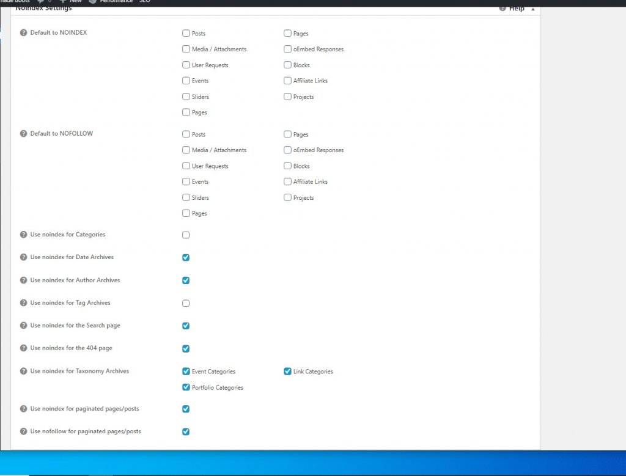Open help icon for noindex 404 page

point(24,348)
